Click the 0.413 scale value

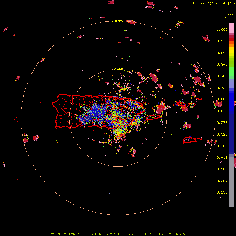(222, 158)
